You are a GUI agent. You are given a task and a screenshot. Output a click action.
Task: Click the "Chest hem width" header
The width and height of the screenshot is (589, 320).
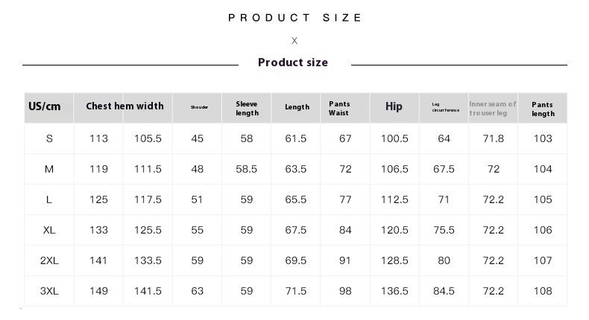point(125,106)
